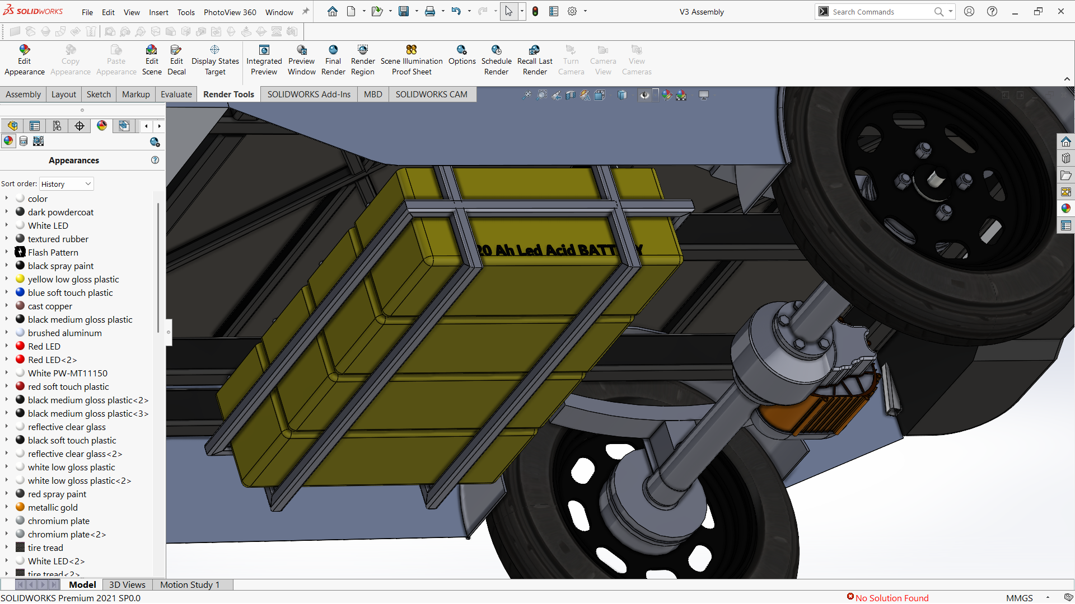Open the PropertyManager tab icon
This screenshot has width=1075, height=604.
(35, 126)
